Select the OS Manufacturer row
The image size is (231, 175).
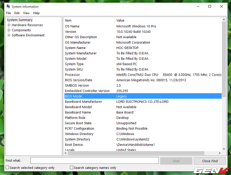point(143,42)
